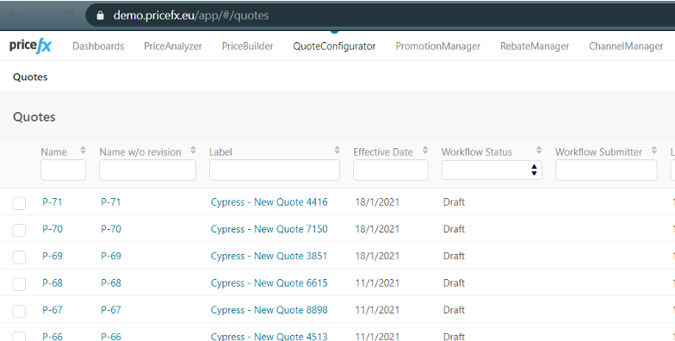The width and height of the screenshot is (675, 341).
Task: Sort by Workflow Submitter column arrows
Action: (654, 150)
